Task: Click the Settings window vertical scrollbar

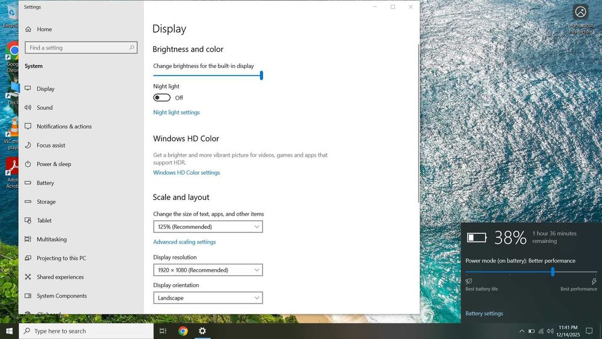Action: [418, 123]
